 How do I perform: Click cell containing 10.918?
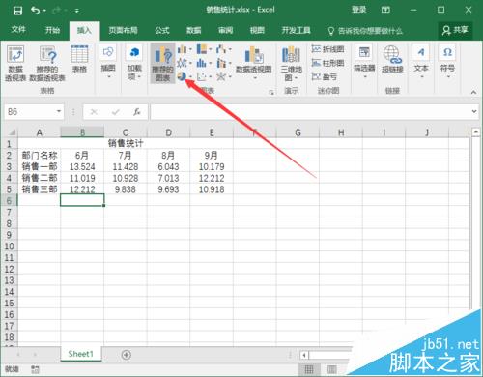tap(212, 189)
